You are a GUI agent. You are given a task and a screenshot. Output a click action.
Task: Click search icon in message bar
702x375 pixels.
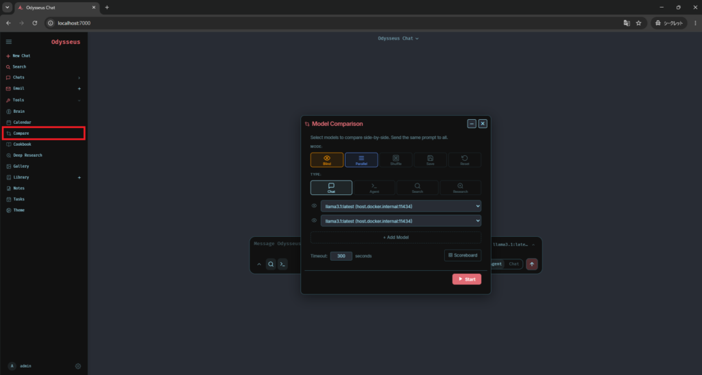click(x=271, y=264)
